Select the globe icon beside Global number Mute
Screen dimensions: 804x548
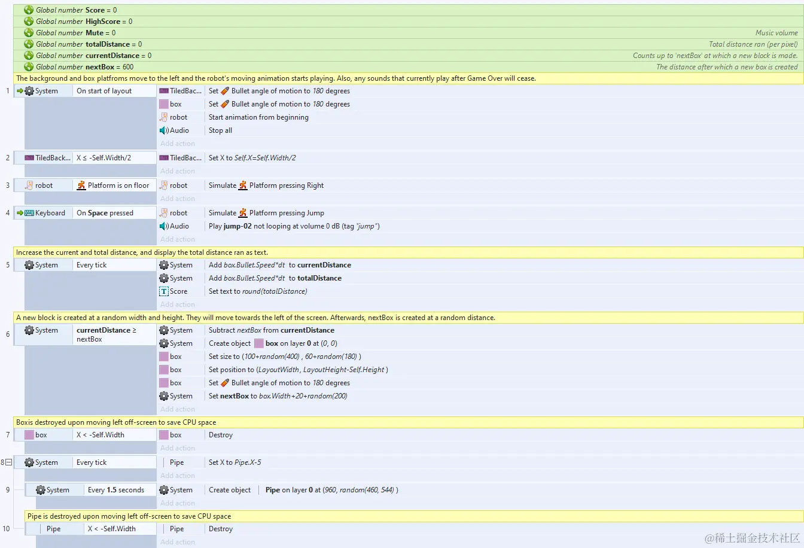pos(29,33)
